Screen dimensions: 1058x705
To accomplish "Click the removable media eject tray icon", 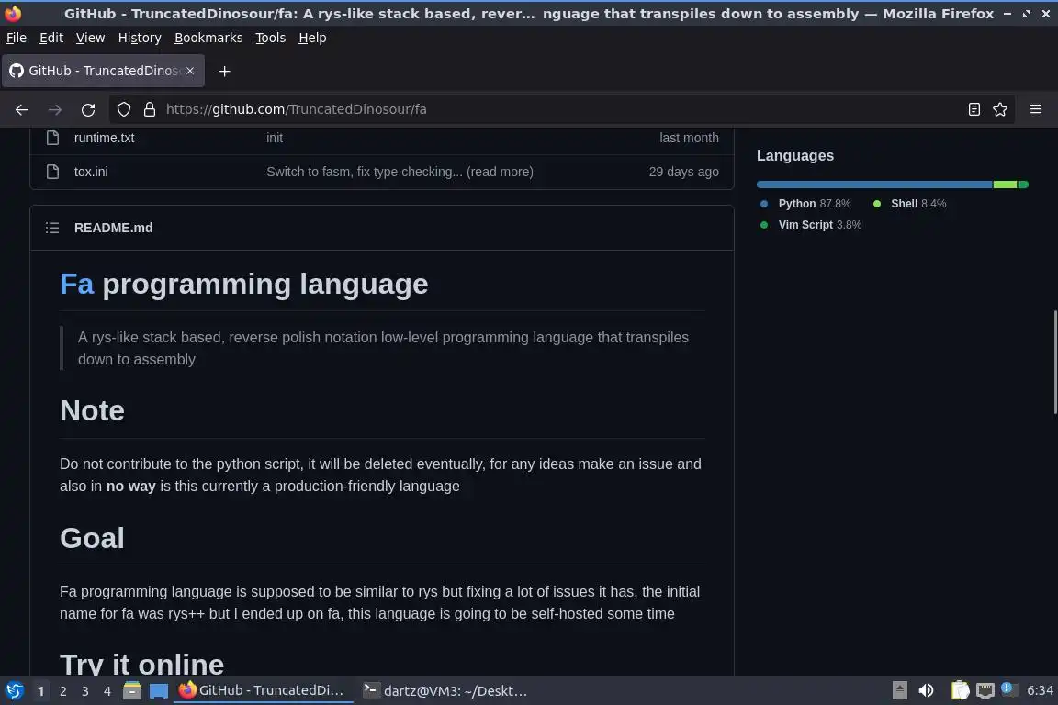I will click(x=899, y=690).
